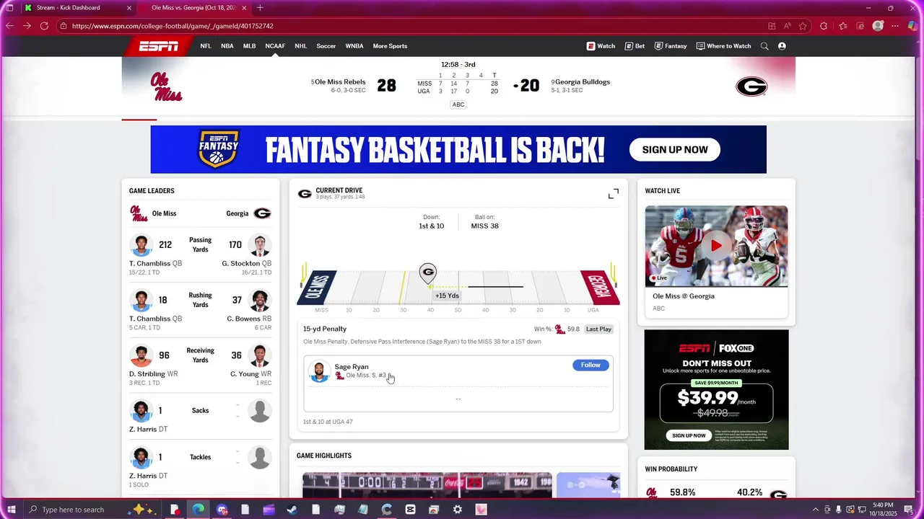Click the Last Play badge
The height and width of the screenshot is (519, 924).
598,329
